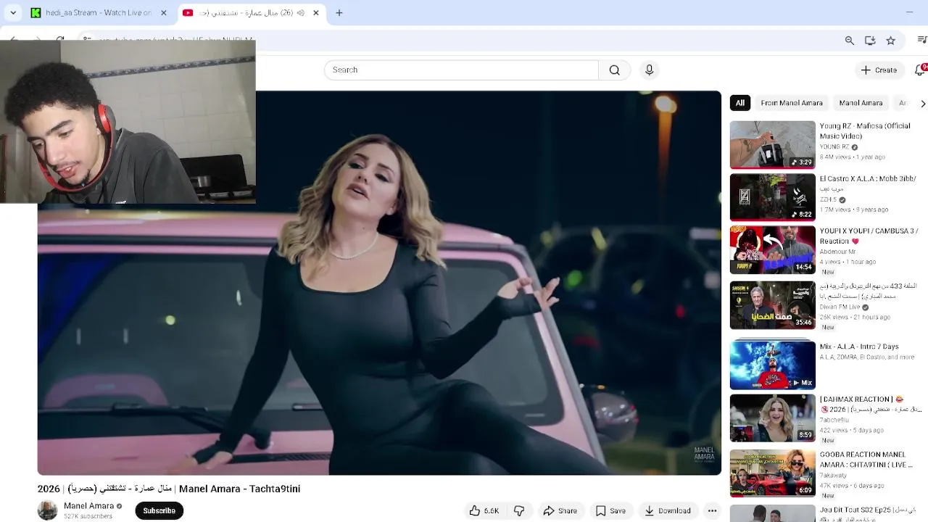This screenshot has width=928, height=522.
Task: Select the Manel Amara filter chip
Action: tap(861, 103)
